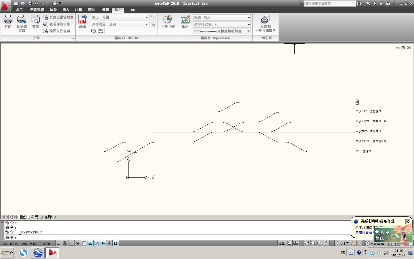Undo the last action in quick access toolbar
Viewport: 414px width, 259px height.
36,3
